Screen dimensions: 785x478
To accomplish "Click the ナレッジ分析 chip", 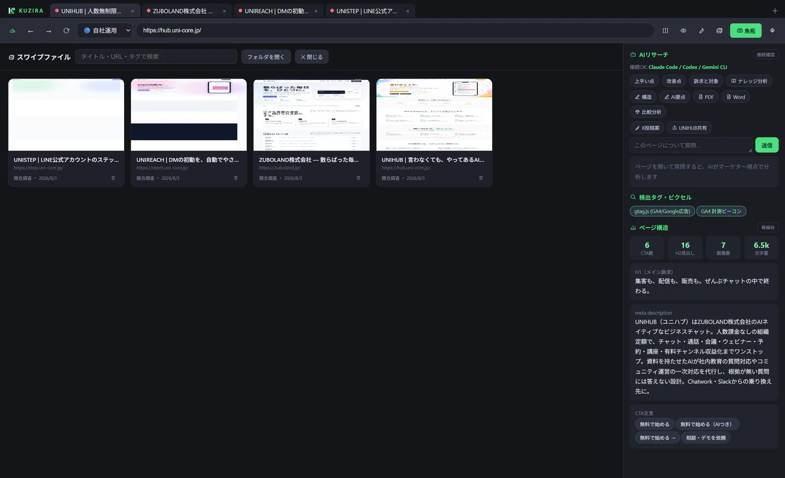I will point(749,81).
